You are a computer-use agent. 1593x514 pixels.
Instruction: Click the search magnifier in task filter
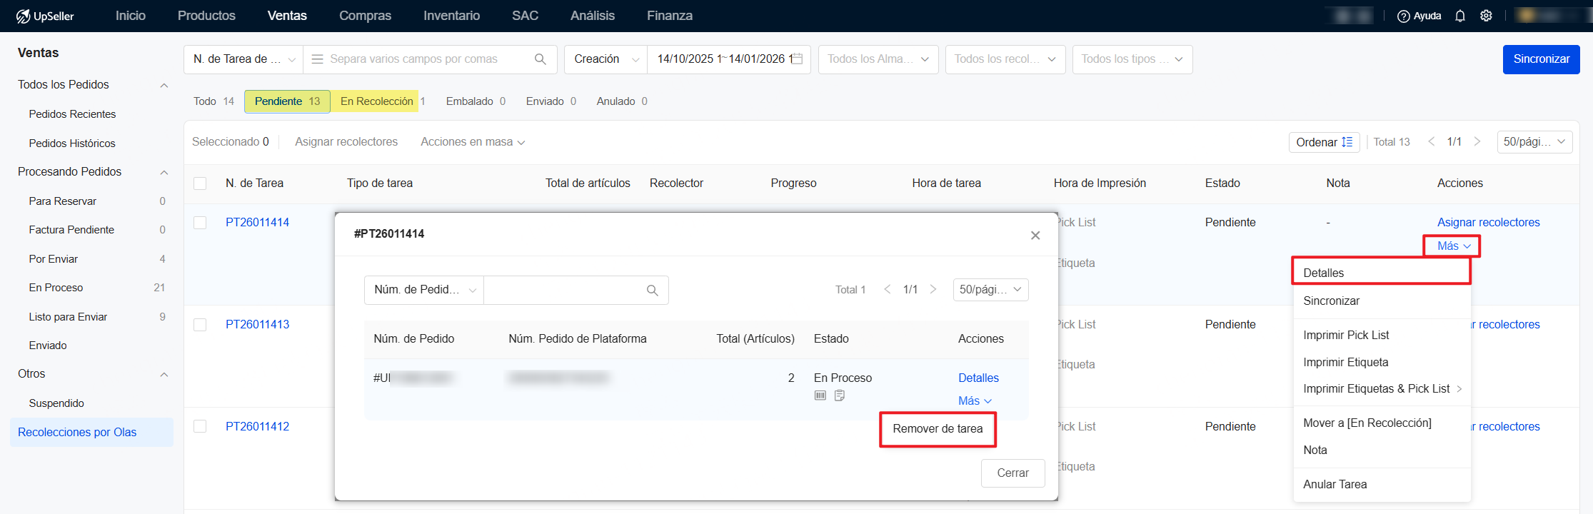click(541, 59)
